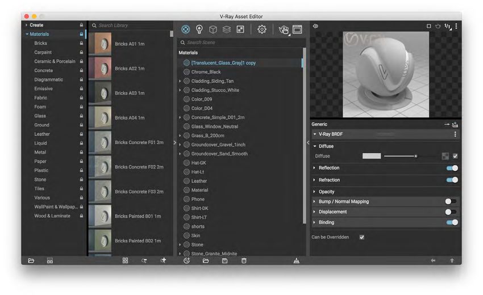483x295 pixels.
Task: Expand the Opacity section
Action: pyautogui.click(x=314, y=192)
